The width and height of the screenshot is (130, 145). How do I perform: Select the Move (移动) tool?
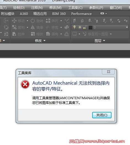click(x=18, y=21)
